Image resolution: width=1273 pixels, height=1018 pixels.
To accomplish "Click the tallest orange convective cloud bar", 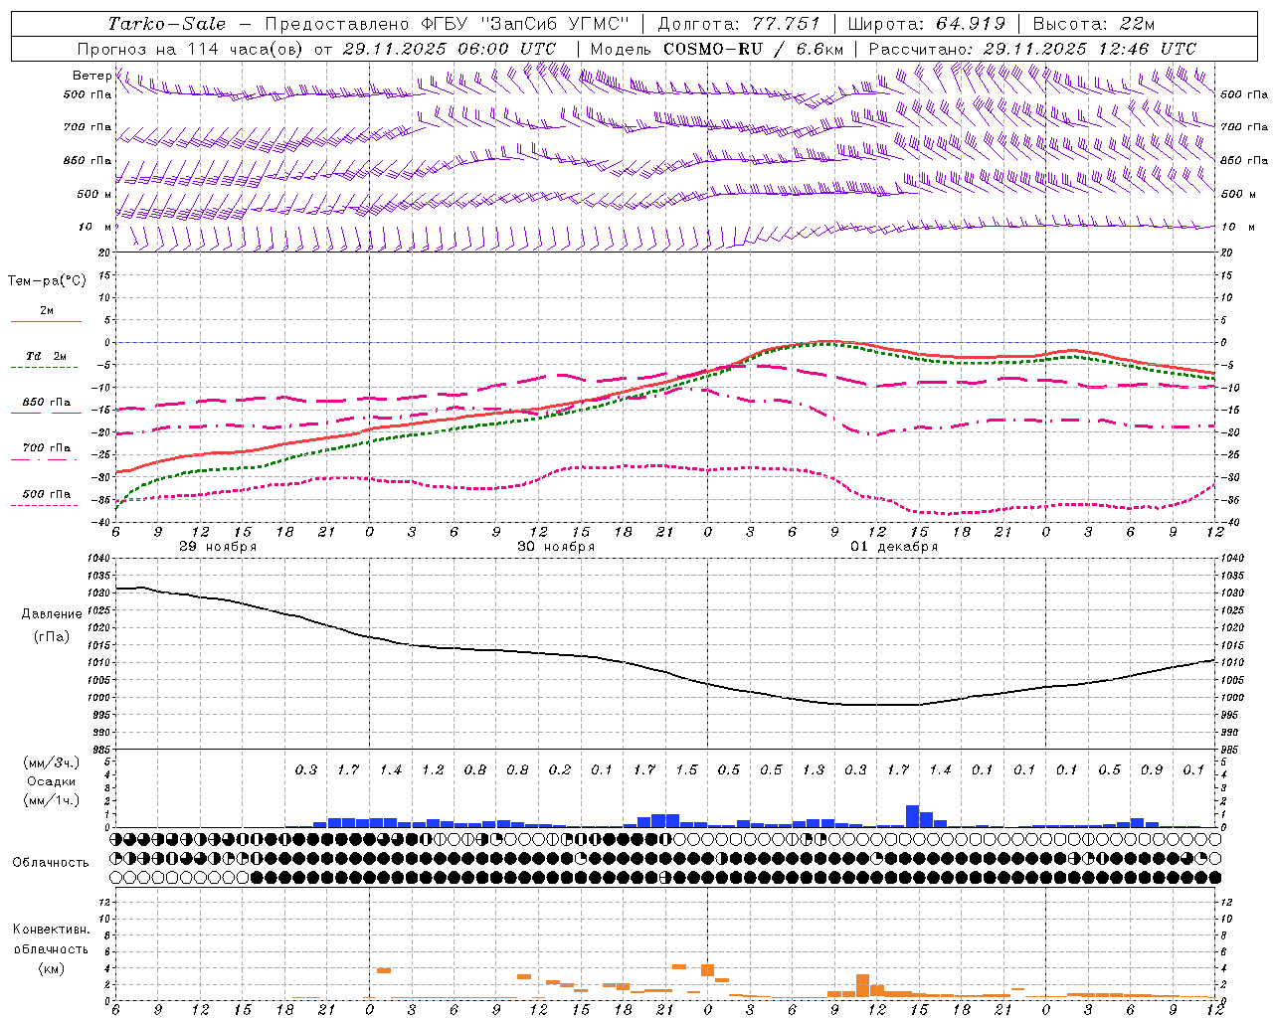I will (862, 986).
